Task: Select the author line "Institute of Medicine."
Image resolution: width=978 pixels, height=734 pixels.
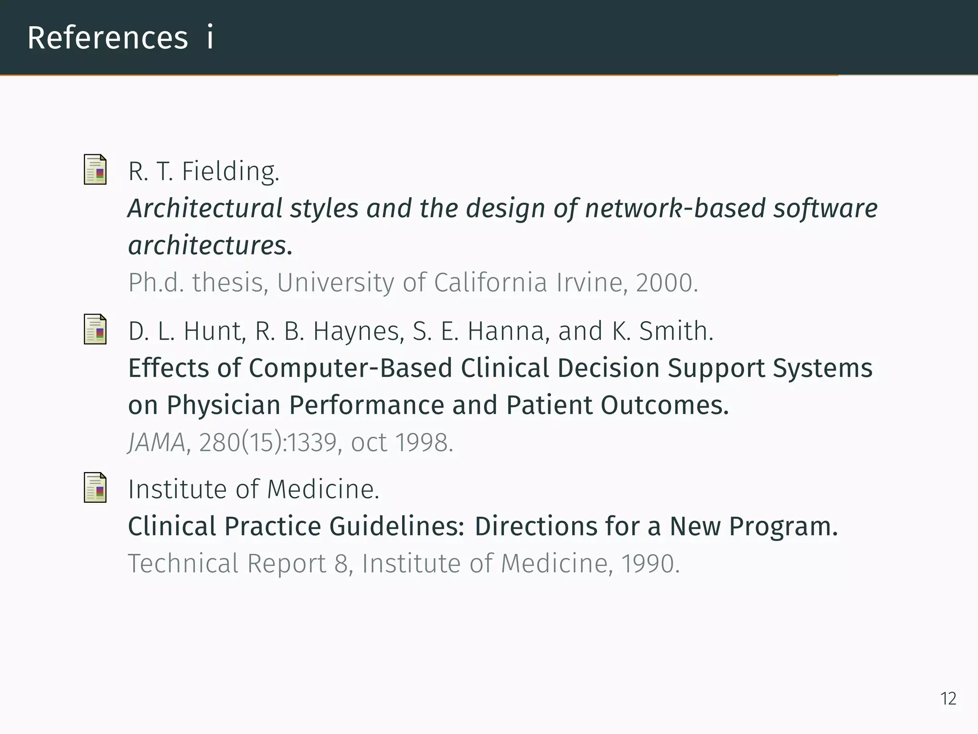Action: click(x=254, y=489)
